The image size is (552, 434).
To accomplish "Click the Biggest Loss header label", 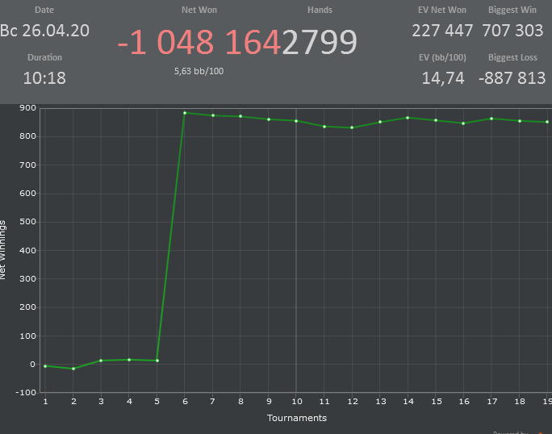I will pyautogui.click(x=512, y=57).
